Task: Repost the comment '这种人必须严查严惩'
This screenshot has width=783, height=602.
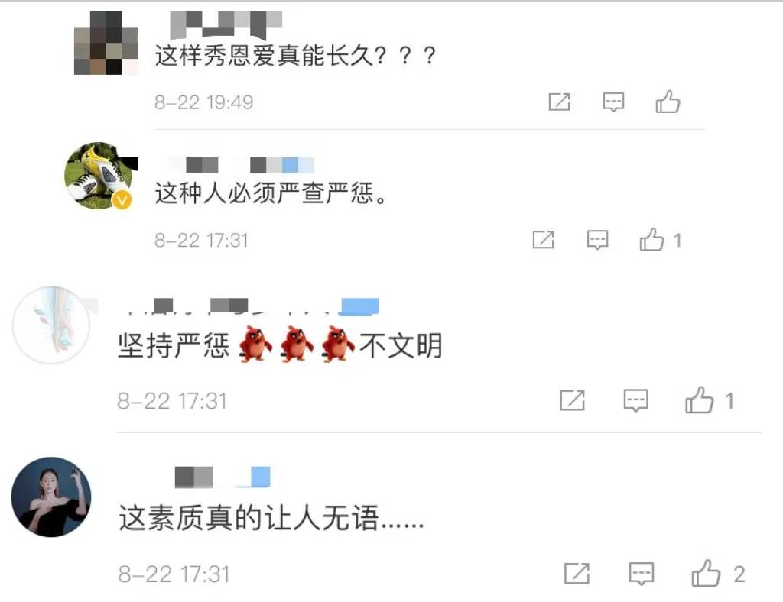Action: (544, 240)
